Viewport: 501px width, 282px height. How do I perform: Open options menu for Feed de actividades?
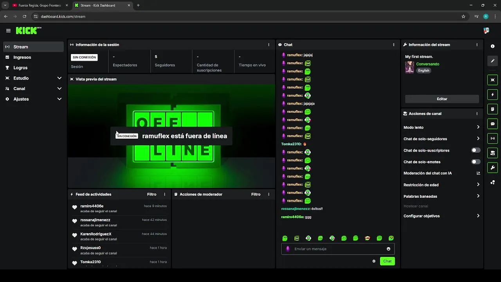164,194
